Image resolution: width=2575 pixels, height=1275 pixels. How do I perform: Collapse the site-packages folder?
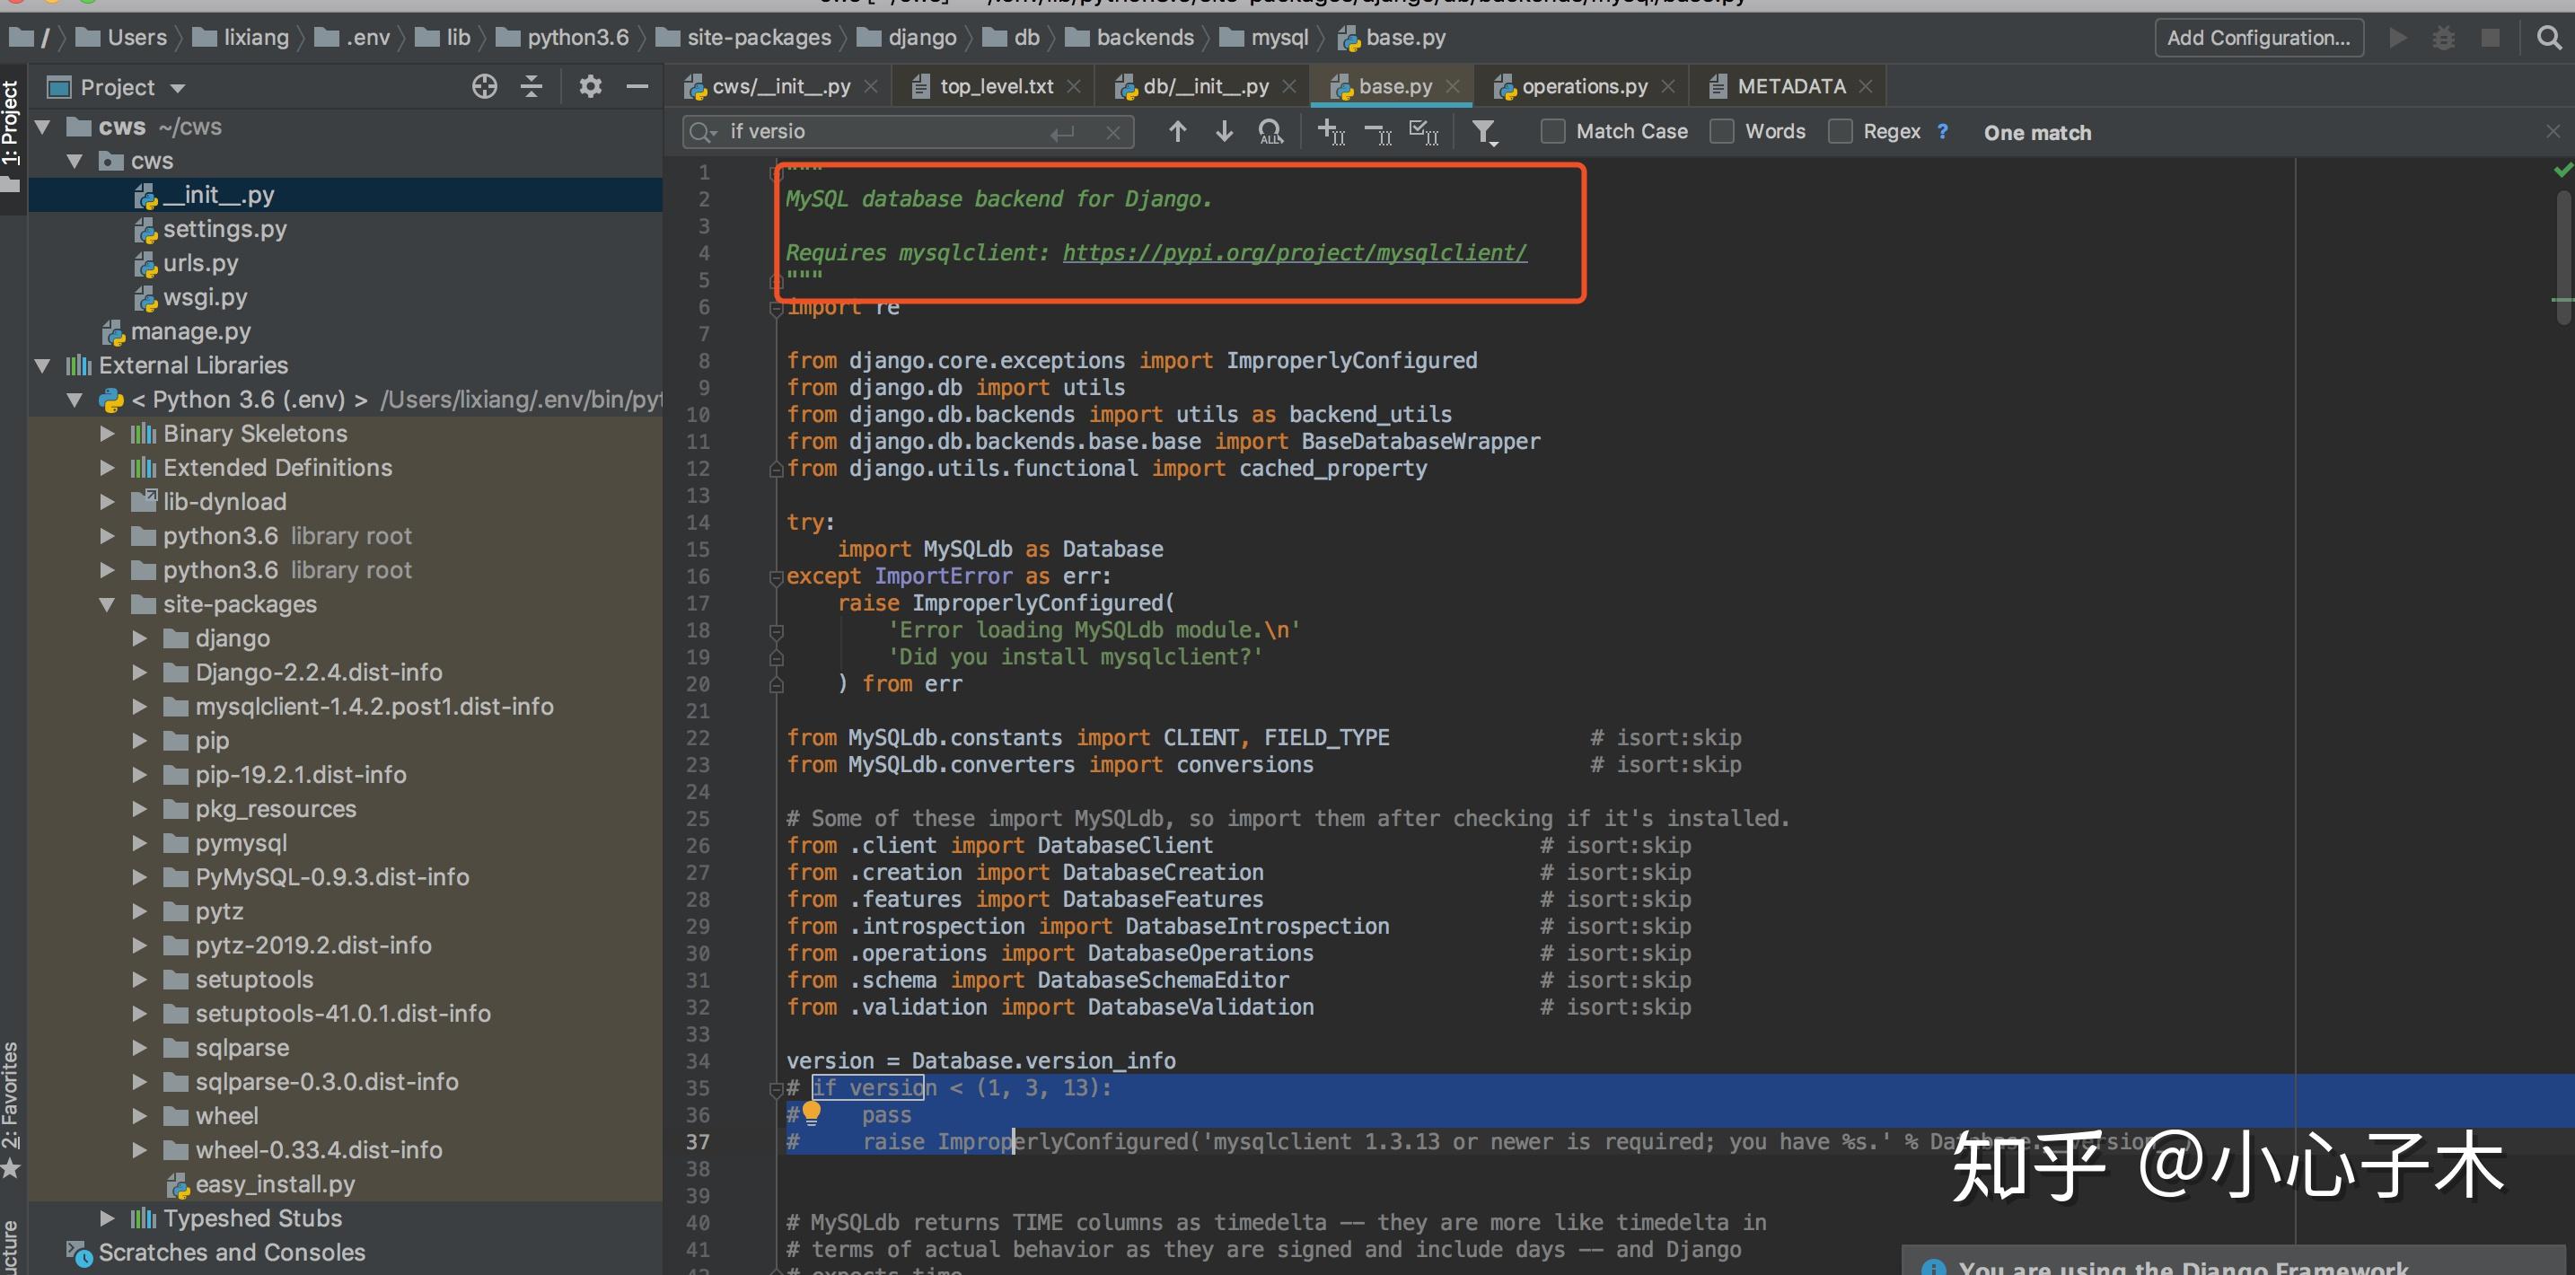[108, 604]
